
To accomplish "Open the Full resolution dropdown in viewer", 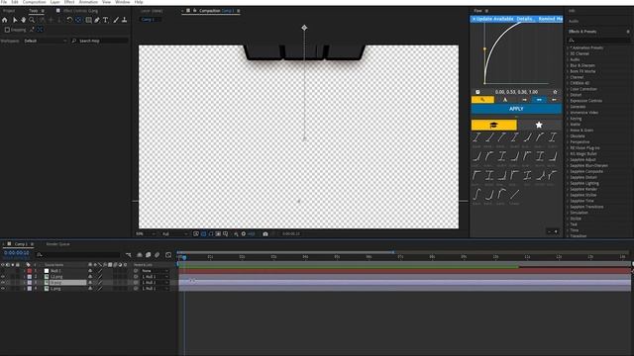I will (x=174, y=233).
